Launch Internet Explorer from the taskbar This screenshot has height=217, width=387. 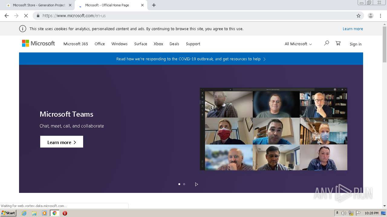point(24,213)
